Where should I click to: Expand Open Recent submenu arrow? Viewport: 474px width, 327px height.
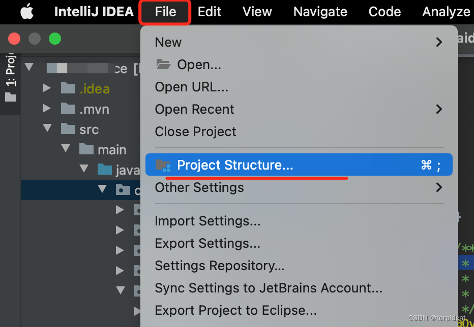[439, 109]
